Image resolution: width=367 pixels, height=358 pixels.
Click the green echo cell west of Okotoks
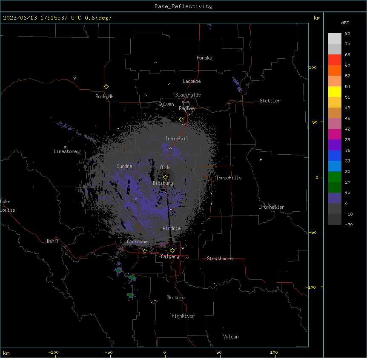coord(131,295)
